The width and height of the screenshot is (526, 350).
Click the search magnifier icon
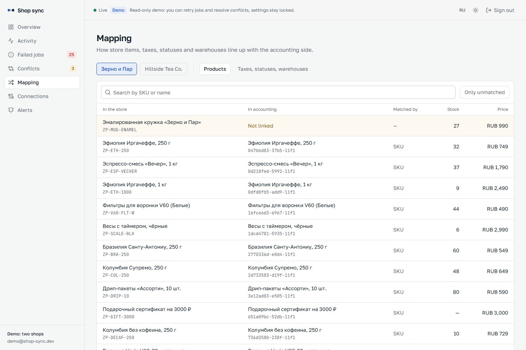[x=108, y=93]
